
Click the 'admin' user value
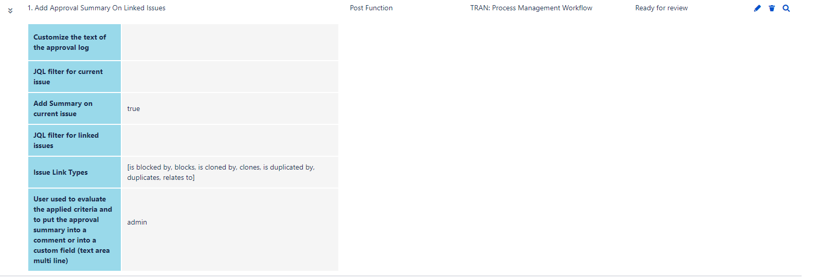click(137, 223)
